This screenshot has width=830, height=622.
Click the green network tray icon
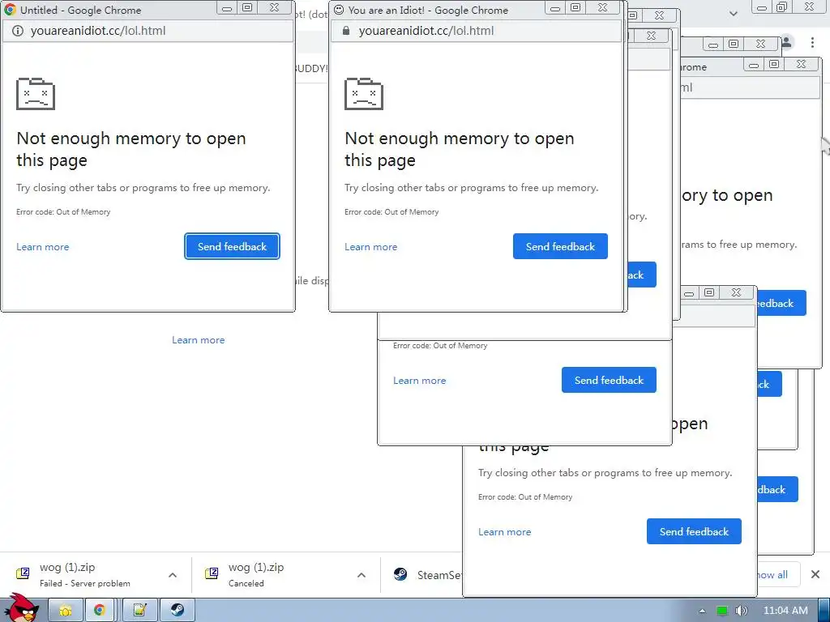(722, 611)
